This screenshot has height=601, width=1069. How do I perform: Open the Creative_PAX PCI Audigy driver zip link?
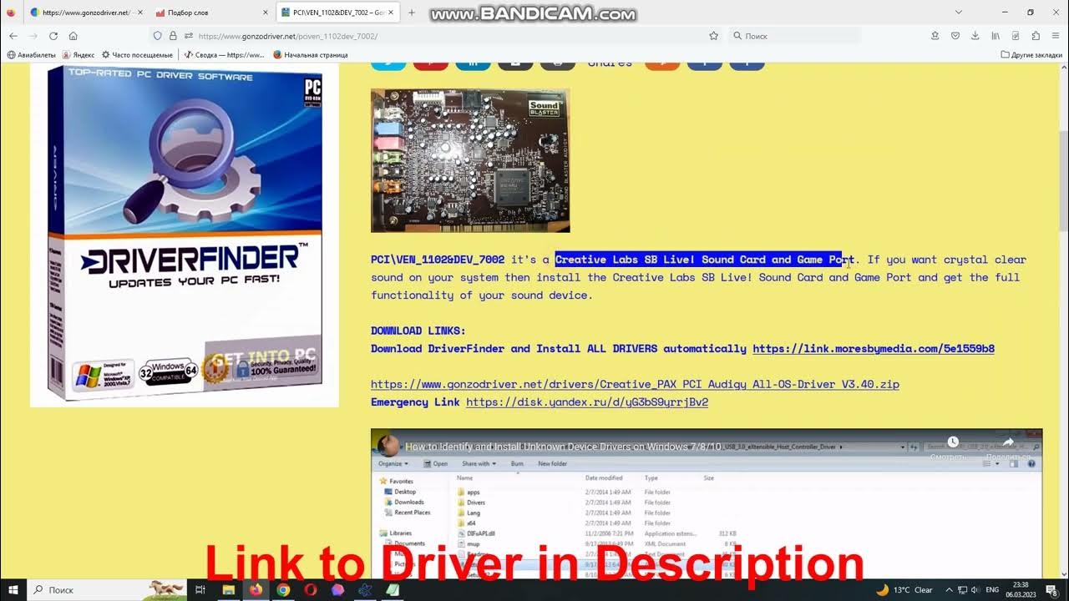635,384
